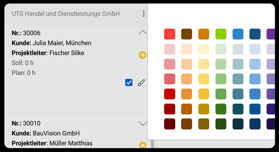This screenshot has height=152, width=279.
Task: Pick the darkest maroon swatch in bottom row
Action: (x=169, y=124)
